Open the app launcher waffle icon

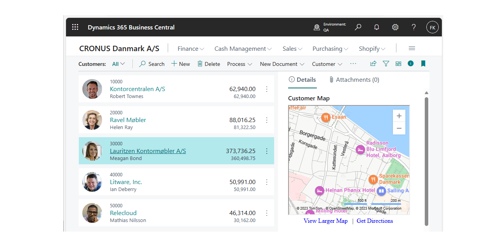[75, 27]
